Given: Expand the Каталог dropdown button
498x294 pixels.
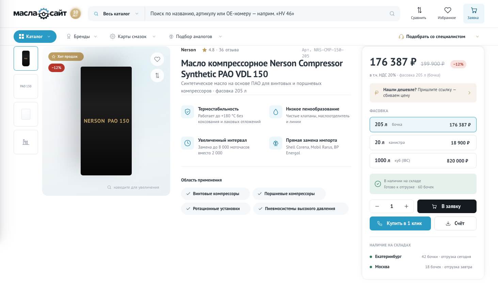Looking at the screenshot, I should click(x=35, y=37).
